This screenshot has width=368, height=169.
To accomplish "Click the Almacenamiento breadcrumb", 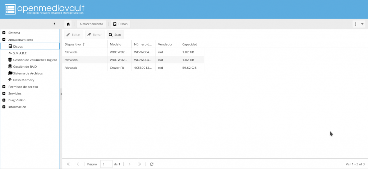I will (91, 24).
